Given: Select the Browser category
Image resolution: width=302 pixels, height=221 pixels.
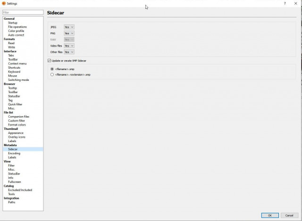Looking at the screenshot, I should coord(9,84).
